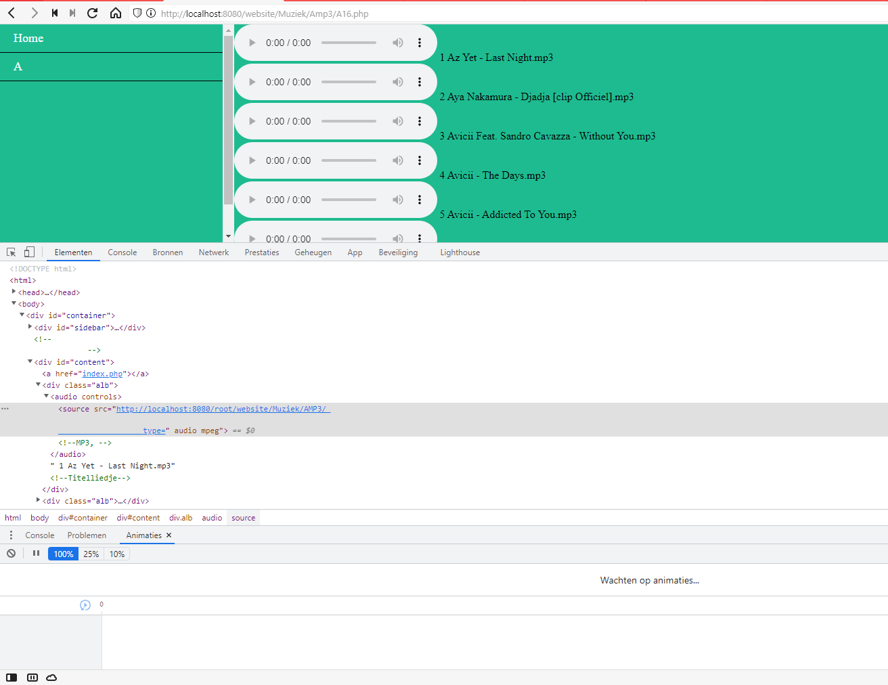Seek on Avicii Without You progress bar
Image resolution: width=888 pixels, height=685 pixels.
pyautogui.click(x=349, y=121)
